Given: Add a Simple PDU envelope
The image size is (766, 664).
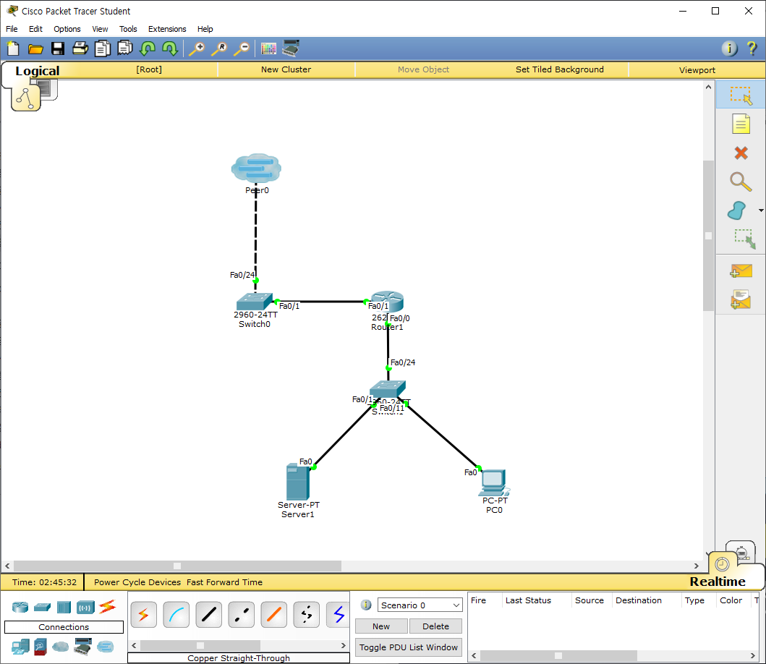Looking at the screenshot, I should [741, 271].
